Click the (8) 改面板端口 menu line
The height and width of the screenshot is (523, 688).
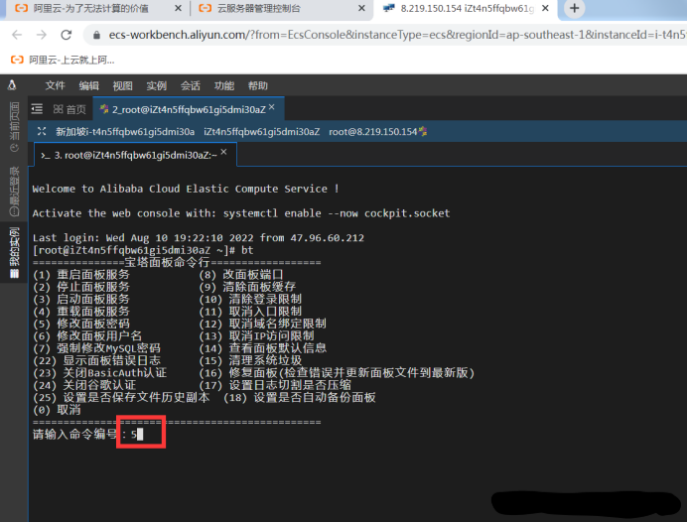[x=241, y=275]
